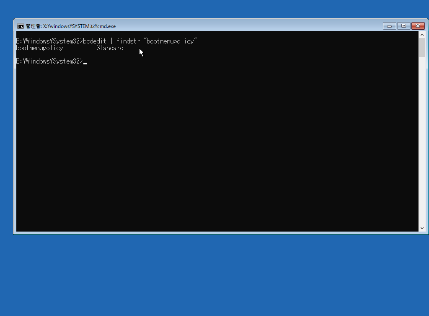
Task: Click the current prompt line with cursor
Action: (52, 61)
